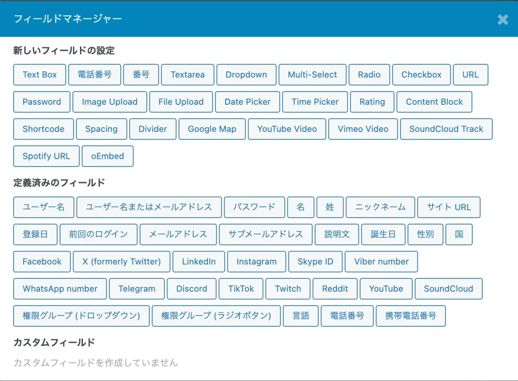Image resolution: width=518 pixels, height=381 pixels.
Task: Add the Discord field
Action: click(x=192, y=289)
